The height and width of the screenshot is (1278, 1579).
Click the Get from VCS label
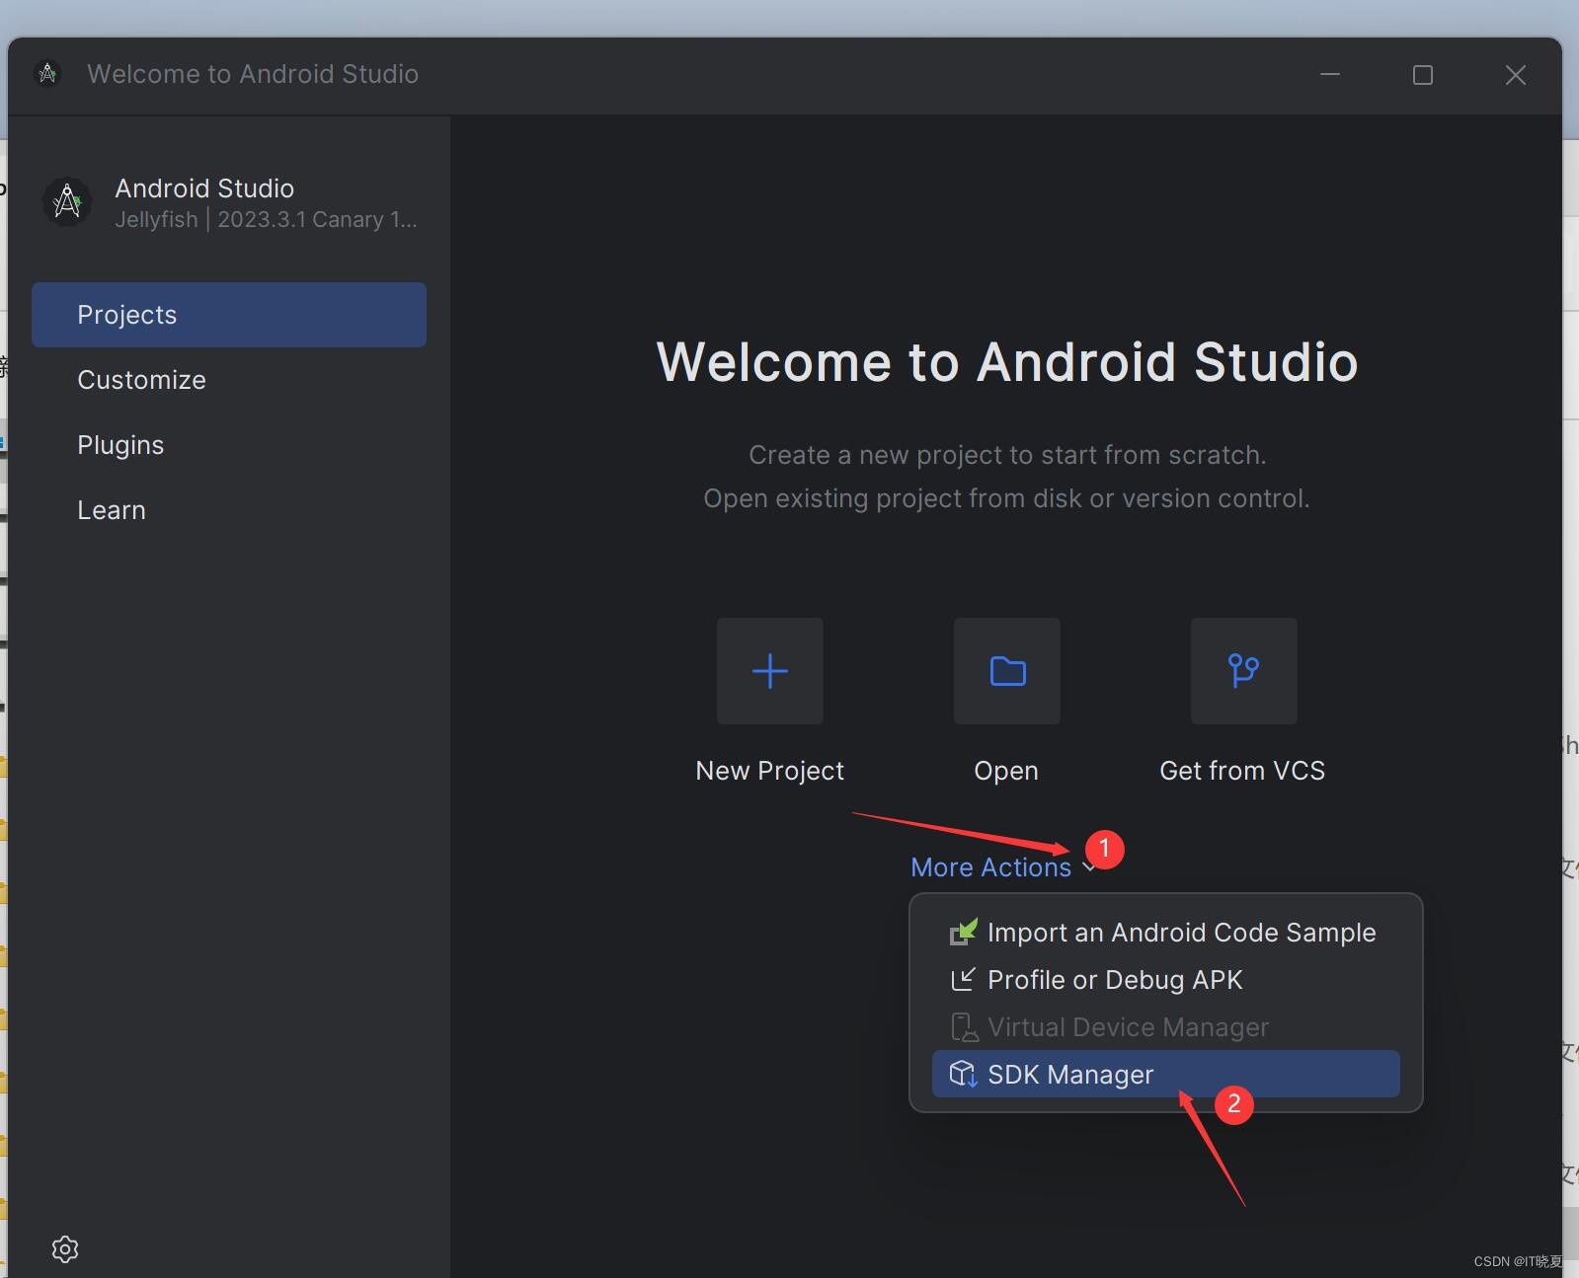1242,771
